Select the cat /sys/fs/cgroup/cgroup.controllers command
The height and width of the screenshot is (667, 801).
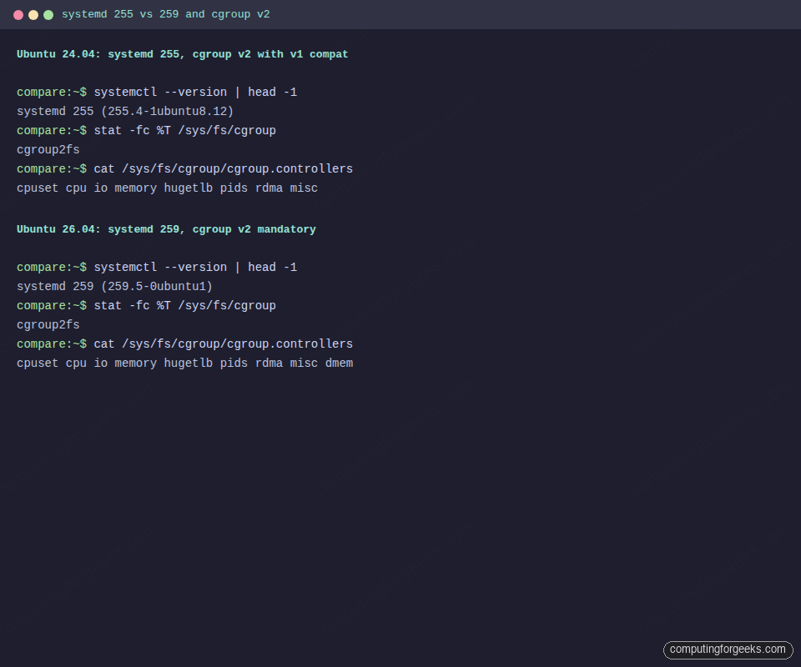point(223,168)
